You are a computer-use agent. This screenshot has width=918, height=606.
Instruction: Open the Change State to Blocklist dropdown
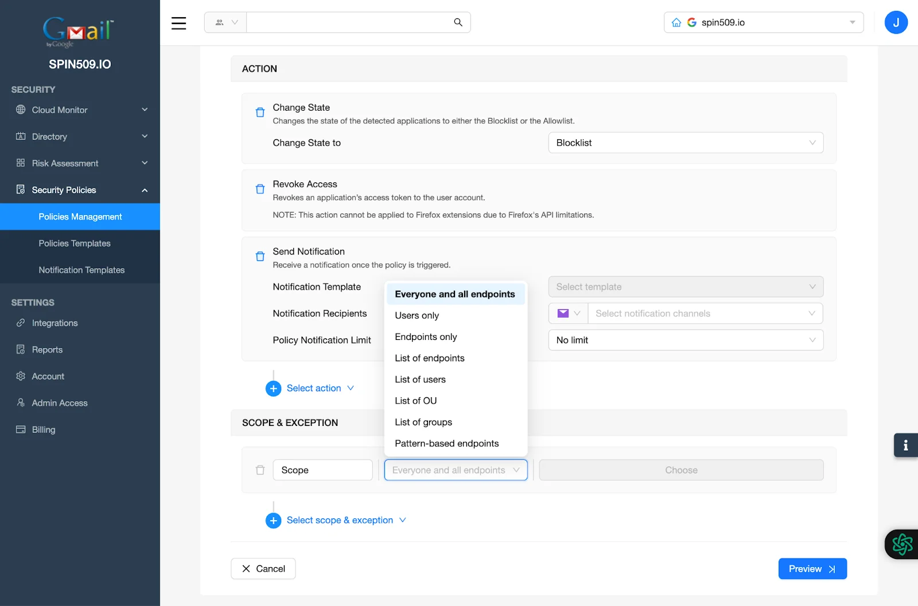click(x=685, y=142)
